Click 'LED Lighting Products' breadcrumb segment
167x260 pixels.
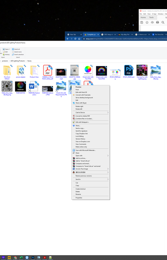[18, 61]
